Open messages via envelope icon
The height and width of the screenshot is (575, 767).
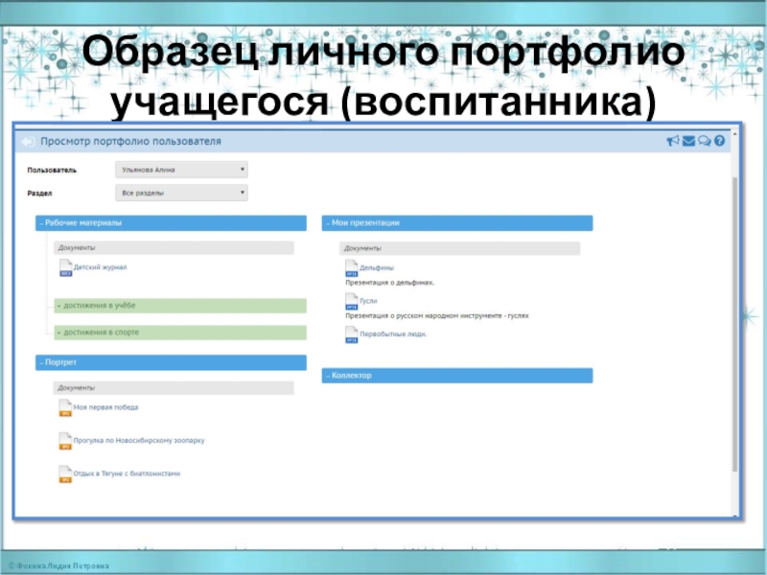click(x=688, y=141)
